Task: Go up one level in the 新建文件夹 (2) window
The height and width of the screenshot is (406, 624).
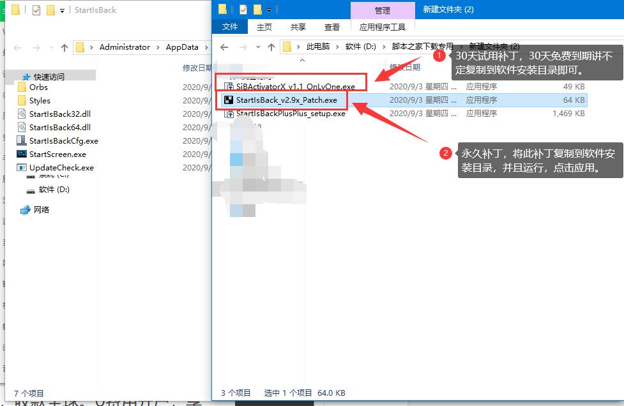Action: (x=271, y=47)
